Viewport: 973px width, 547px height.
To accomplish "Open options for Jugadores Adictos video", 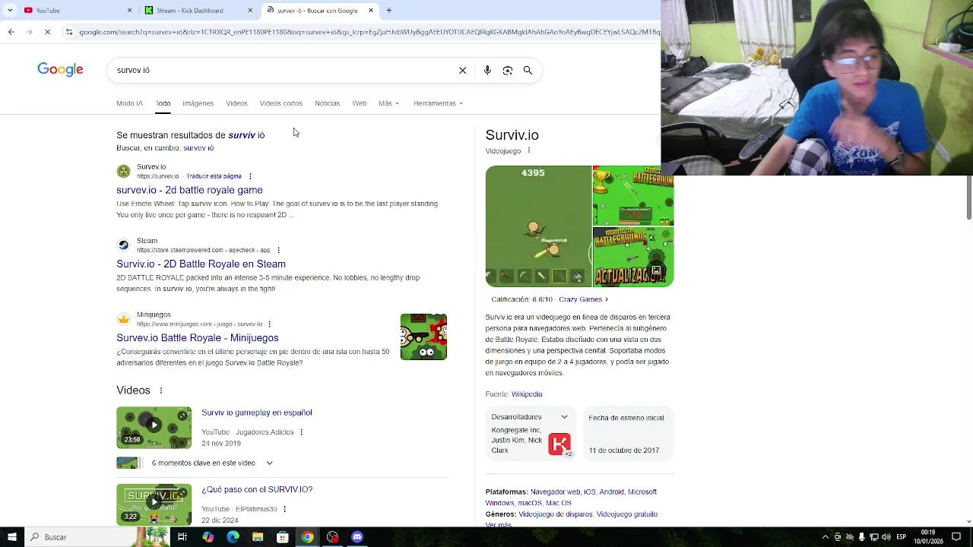I will point(301,432).
